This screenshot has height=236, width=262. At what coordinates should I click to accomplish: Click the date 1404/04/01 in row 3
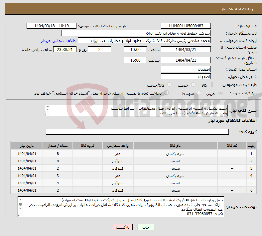pos(27,168)
